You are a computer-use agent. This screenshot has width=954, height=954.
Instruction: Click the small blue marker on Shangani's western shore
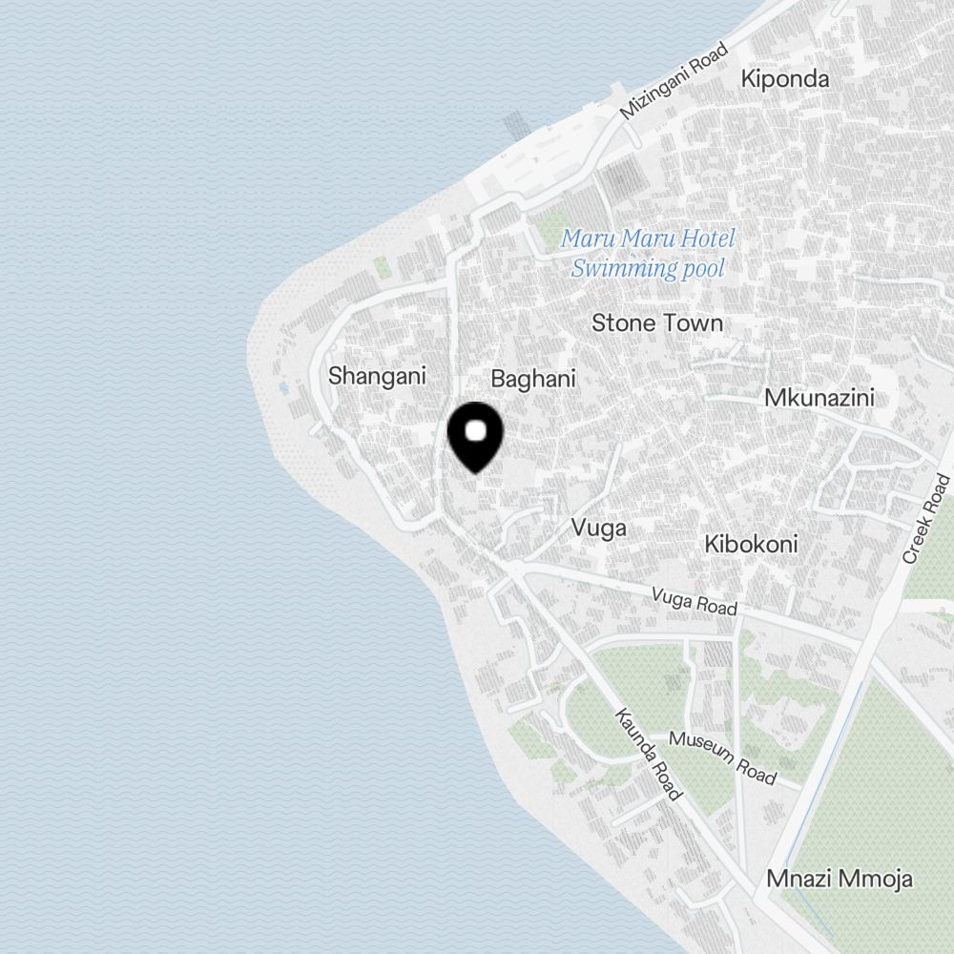283,387
